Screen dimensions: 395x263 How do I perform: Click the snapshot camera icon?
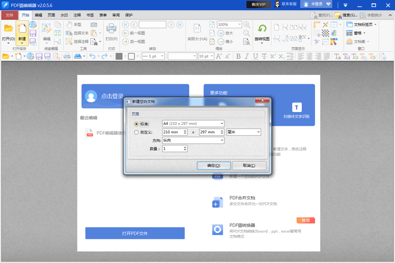click(x=94, y=24)
